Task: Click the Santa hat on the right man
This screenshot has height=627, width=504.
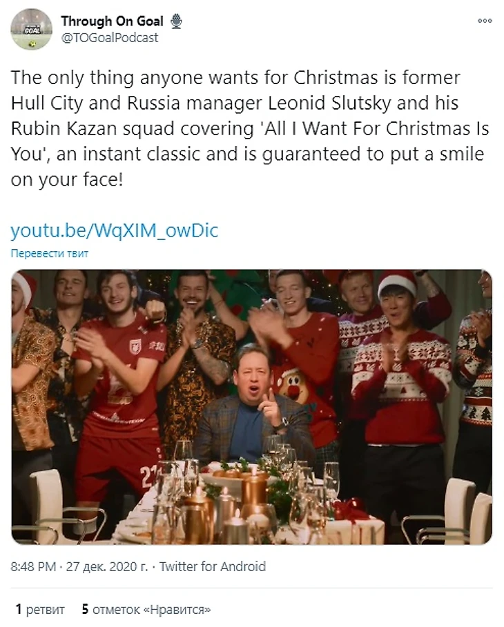Action: tap(398, 283)
